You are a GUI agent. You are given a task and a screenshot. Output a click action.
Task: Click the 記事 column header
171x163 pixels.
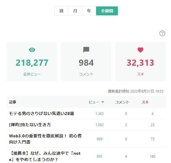13,102
